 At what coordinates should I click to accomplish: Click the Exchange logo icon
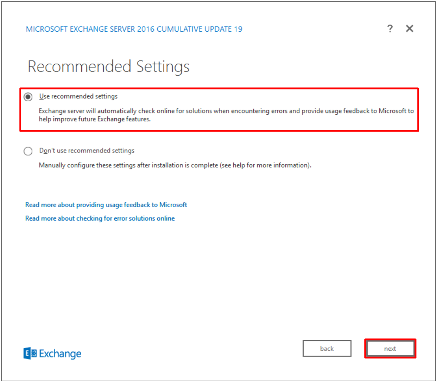click(x=30, y=353)
